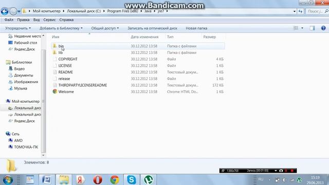
Task: Click the Windows Start button
Action: (x=8, y=180)
